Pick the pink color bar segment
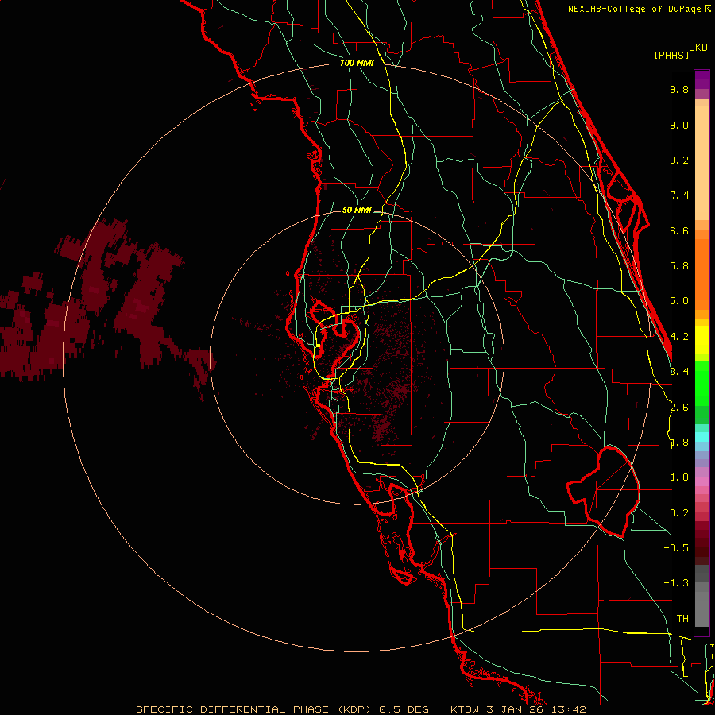The image size is (715, 715). pos(701,481)
